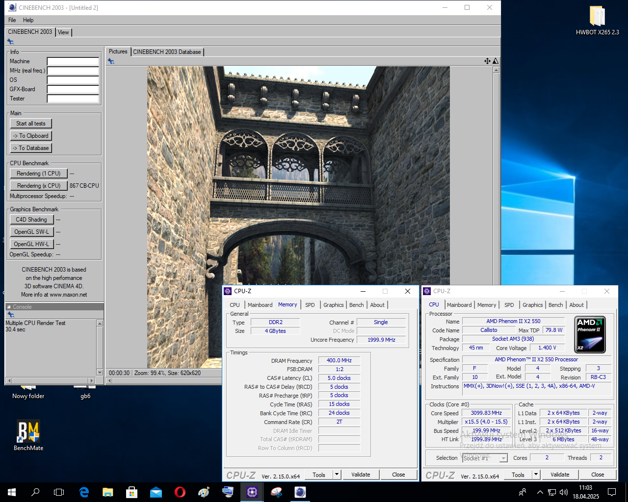Open taskbar Search magnifier
Image resolution: width=628 pixels, height=502 pixels.
pos(35,492)
